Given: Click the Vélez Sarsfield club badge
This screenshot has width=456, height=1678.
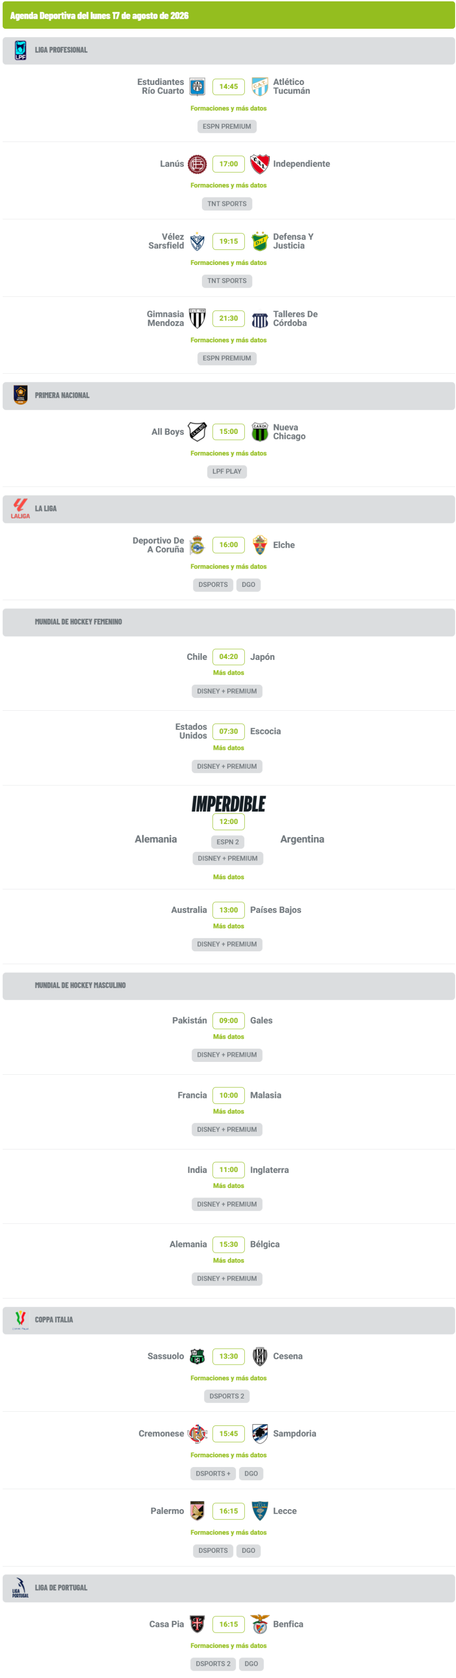Looking at the screenshot, I should [197, 242].
